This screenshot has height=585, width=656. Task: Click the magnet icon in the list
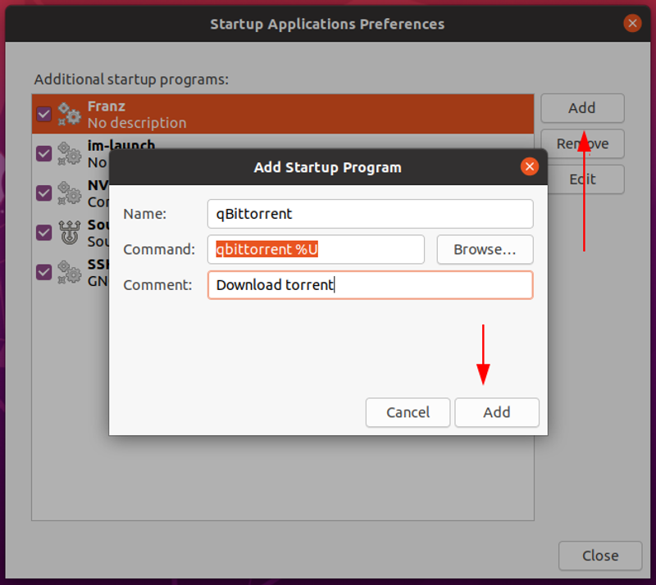(69, 233)
